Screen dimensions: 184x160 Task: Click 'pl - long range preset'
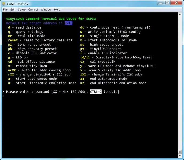[x=29, y=45]
